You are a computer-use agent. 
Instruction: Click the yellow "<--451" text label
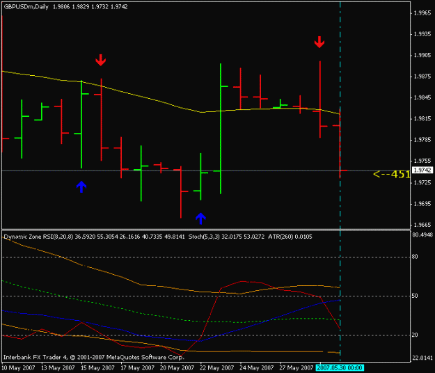[391, 174]
